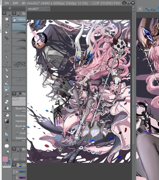Select the Selection area marquee tool

point(7,44)
